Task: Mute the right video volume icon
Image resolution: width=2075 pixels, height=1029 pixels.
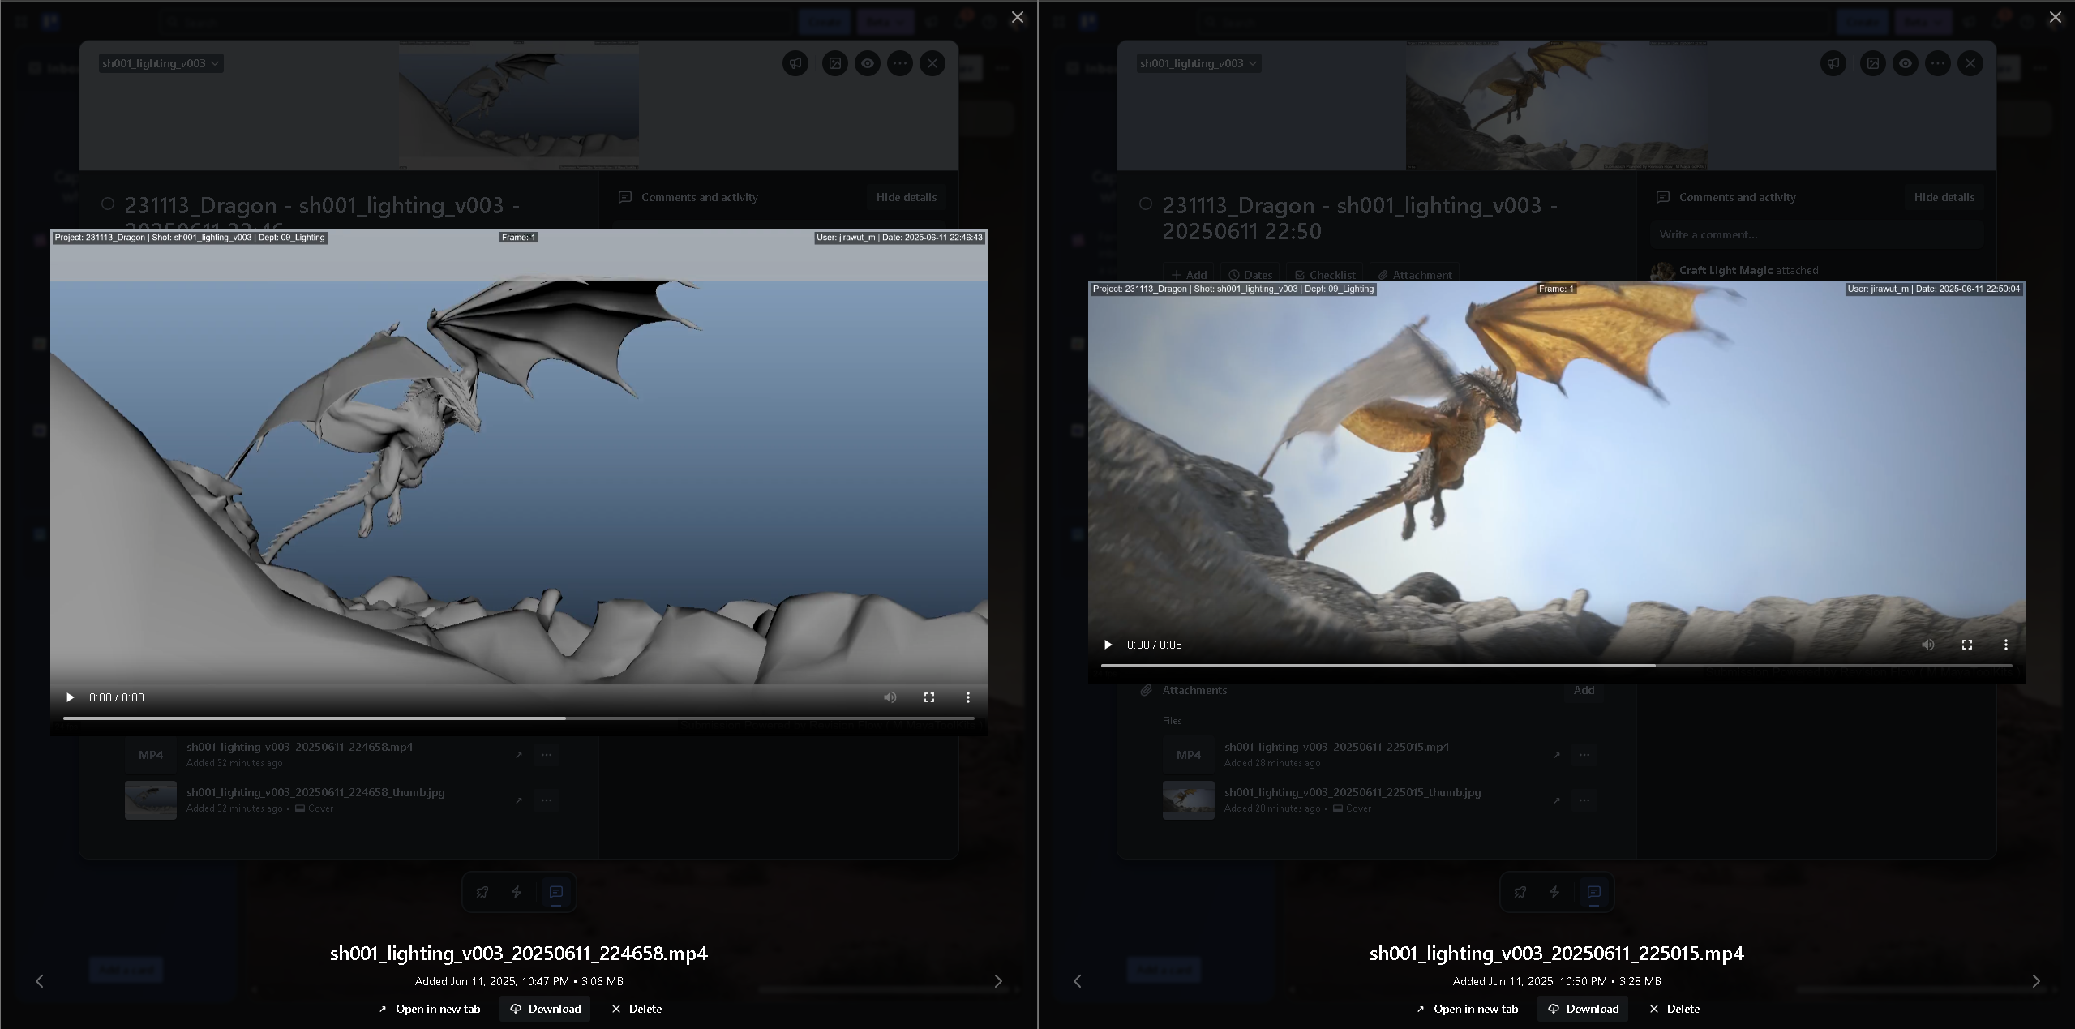Action: (1928, 645)
